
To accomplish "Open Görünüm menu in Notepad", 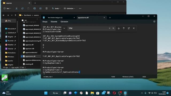I will [x=64, y=22].
